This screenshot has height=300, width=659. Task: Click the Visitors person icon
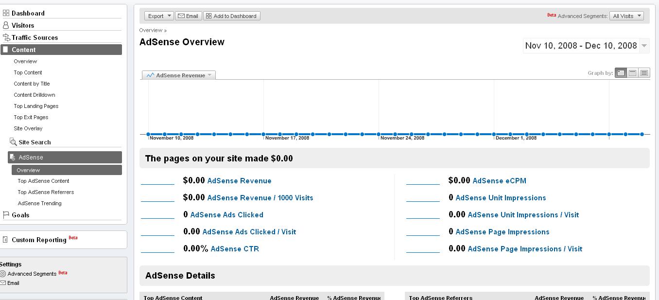6,25
